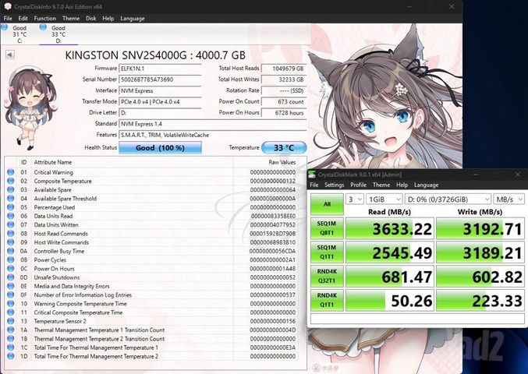The image size is (528, 374).
Task: Click status icon for Percentage Used row
Action: 10,207
